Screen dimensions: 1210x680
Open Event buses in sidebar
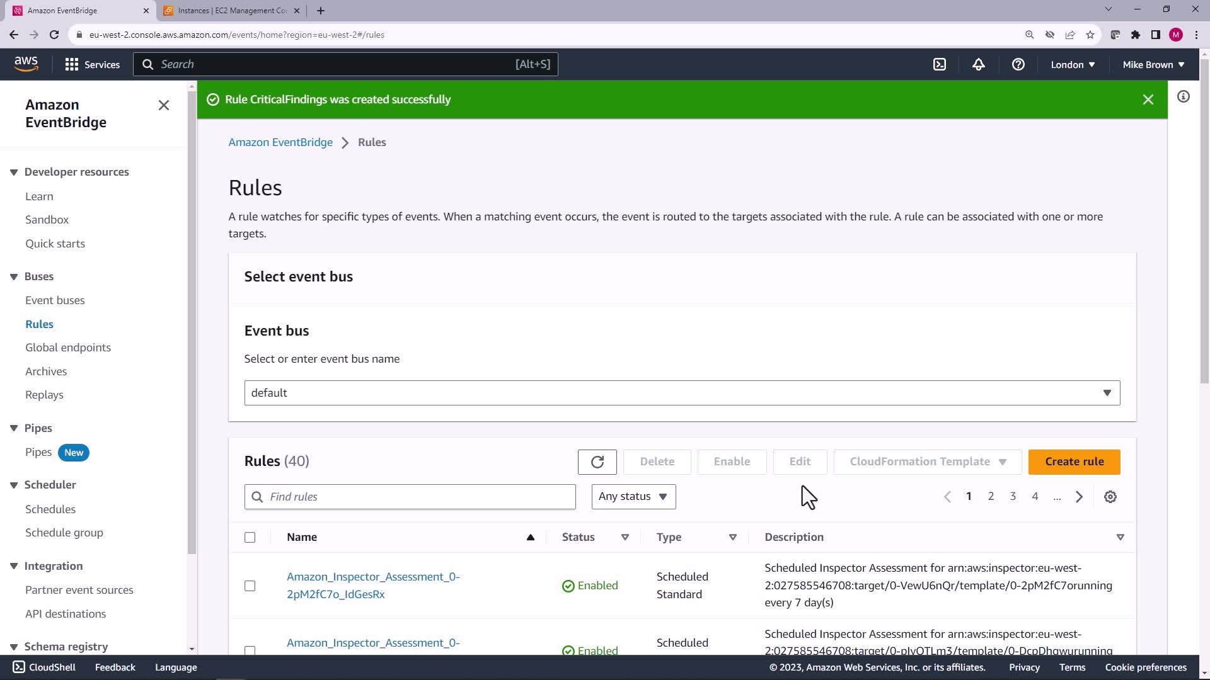[x=55, y=300]
